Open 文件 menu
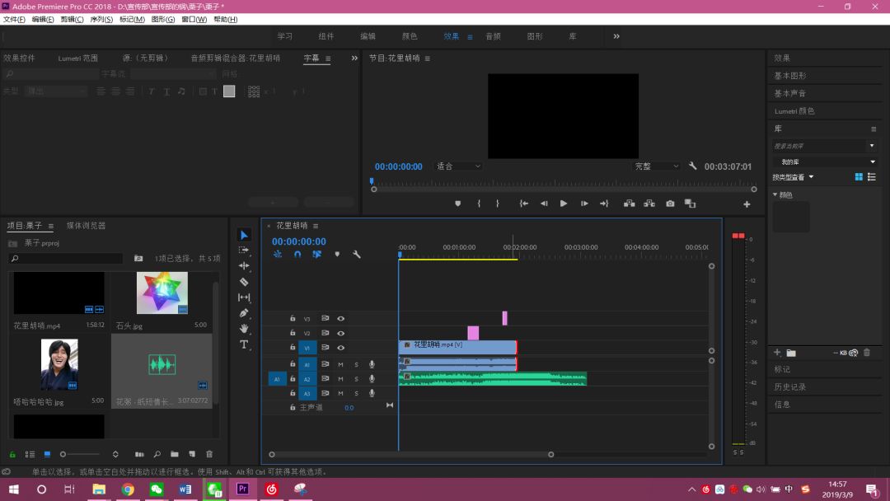The image size is (890, 501). point(14,19)
